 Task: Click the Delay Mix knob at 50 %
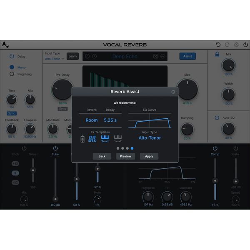tap(30, 100)
